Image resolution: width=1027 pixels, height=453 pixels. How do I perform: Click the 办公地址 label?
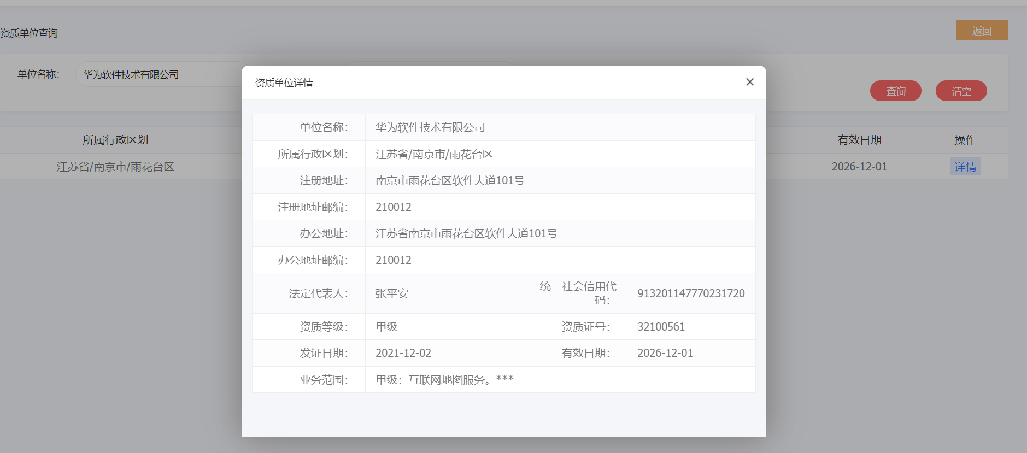point(324,233)
